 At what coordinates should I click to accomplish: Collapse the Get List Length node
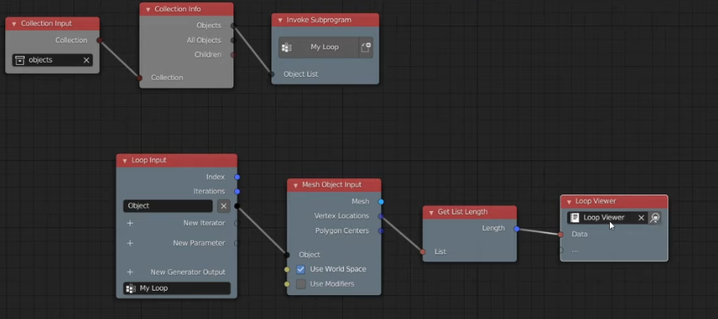430,212
